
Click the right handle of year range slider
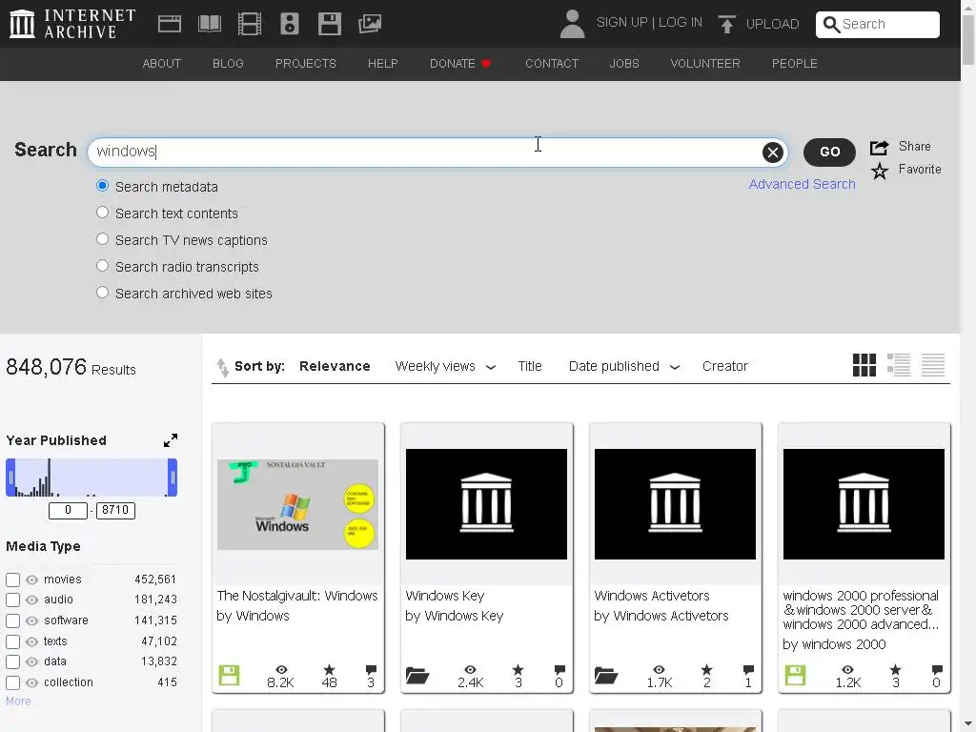point(173,478)
